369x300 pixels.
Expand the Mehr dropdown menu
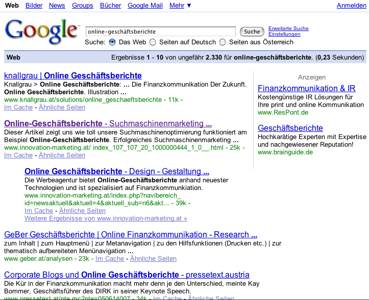coord(180,6)
